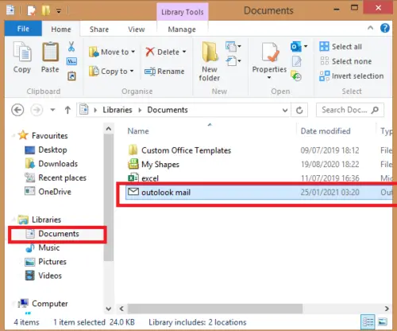Click Select all
Screen dimensions: 397x331
coord(341,47)
